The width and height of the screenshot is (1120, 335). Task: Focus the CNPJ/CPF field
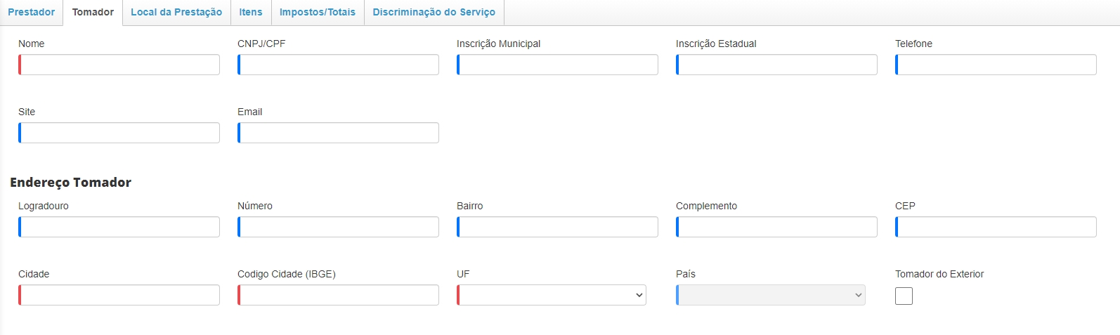[x=339, y=65]
